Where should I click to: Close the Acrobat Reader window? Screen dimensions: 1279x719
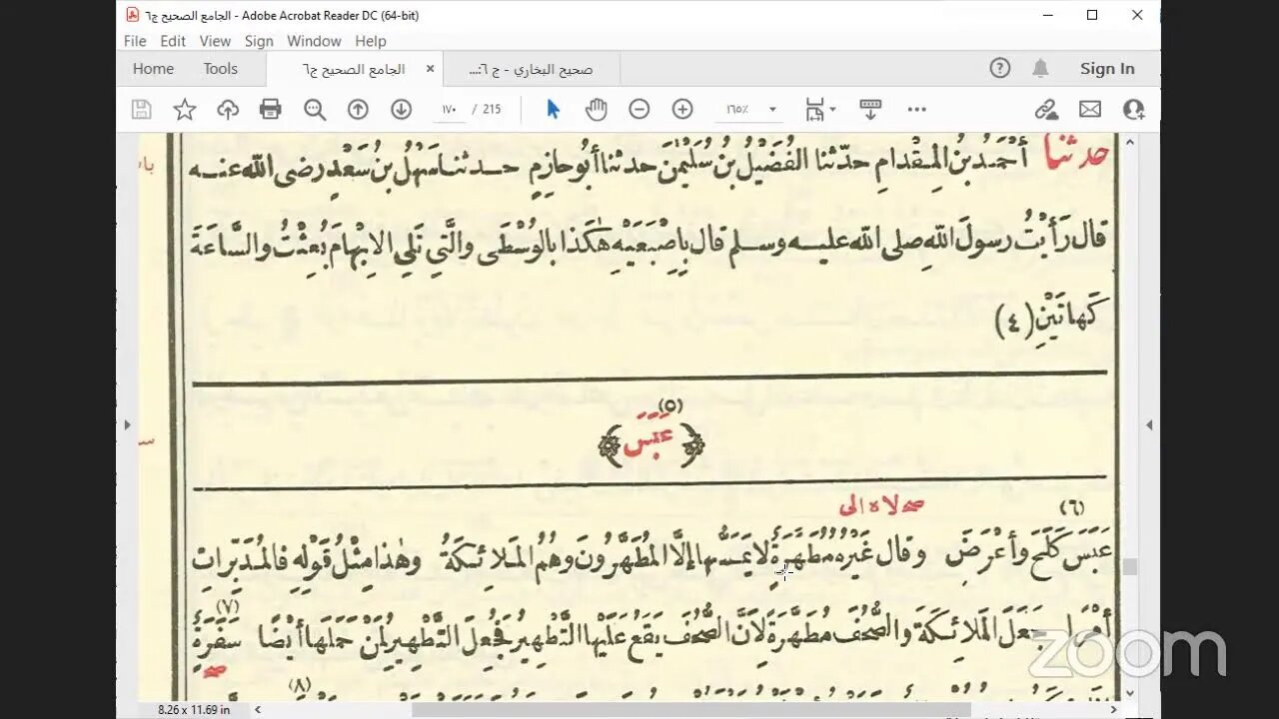[1137, 15]
